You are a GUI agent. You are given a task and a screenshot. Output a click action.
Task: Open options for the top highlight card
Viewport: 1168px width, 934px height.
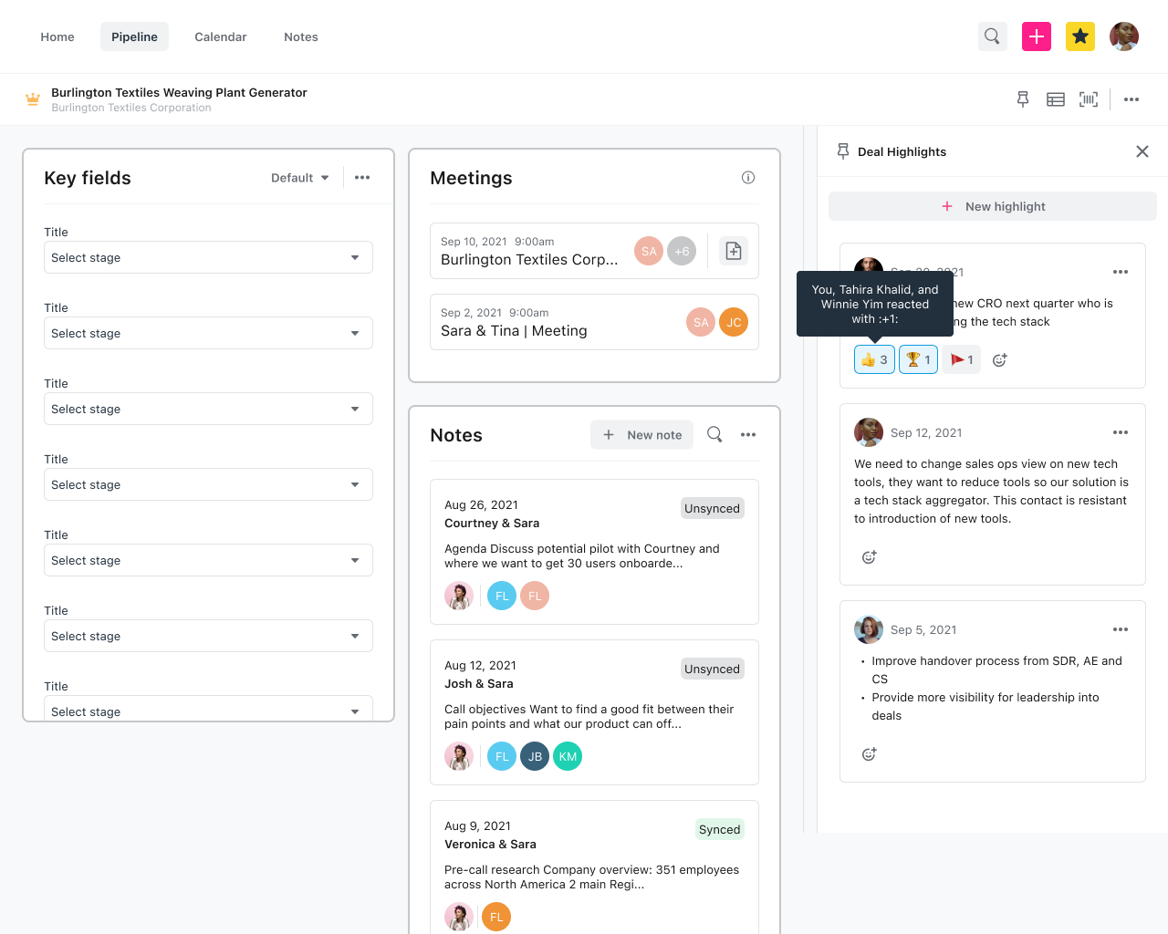pos(1121,272)
